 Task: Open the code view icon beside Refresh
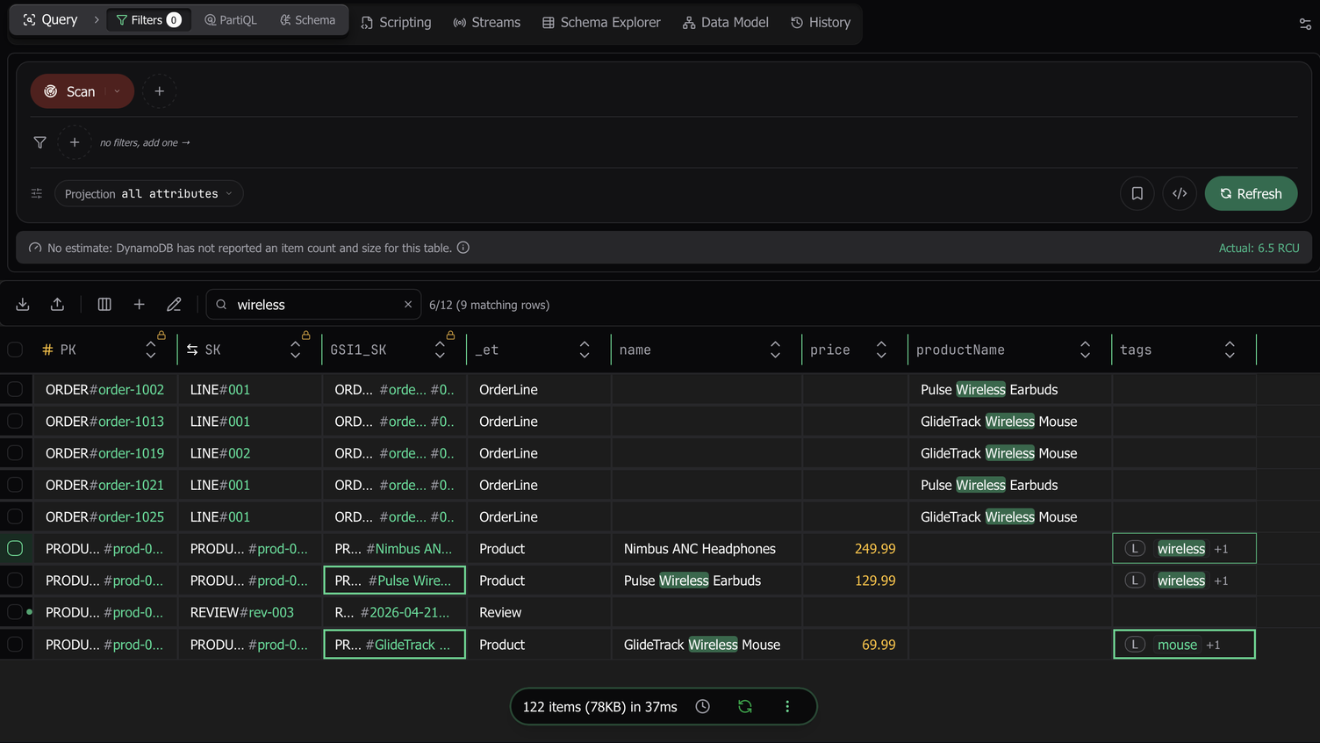[1180, 193]
